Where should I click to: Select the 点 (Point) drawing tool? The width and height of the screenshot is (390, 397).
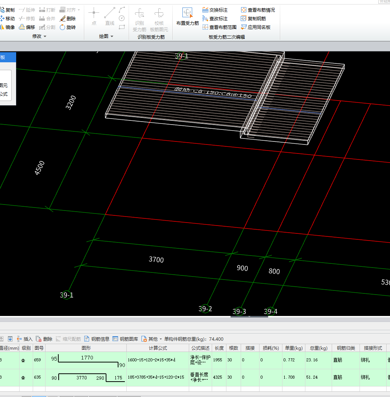pos(94,17)
